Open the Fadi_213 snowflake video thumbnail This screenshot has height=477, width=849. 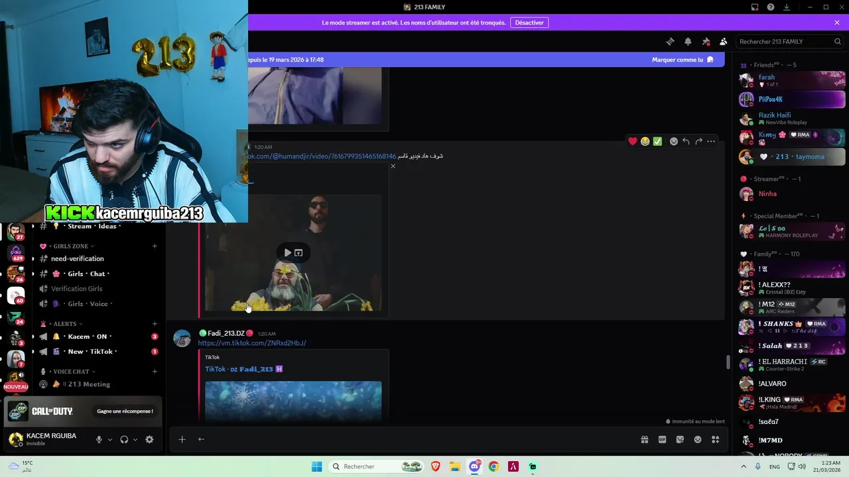pos(293,401)
